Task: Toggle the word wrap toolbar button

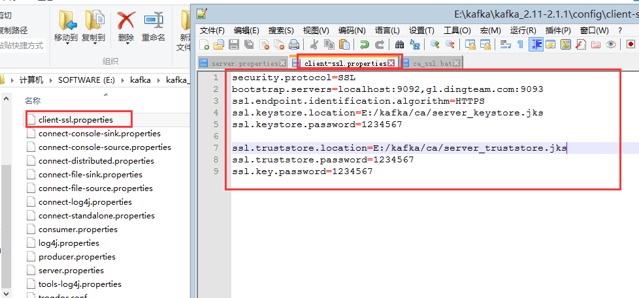Action: (505, 45)
